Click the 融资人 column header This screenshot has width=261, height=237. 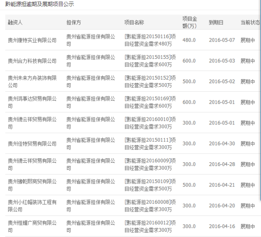[x=15, y=22]
